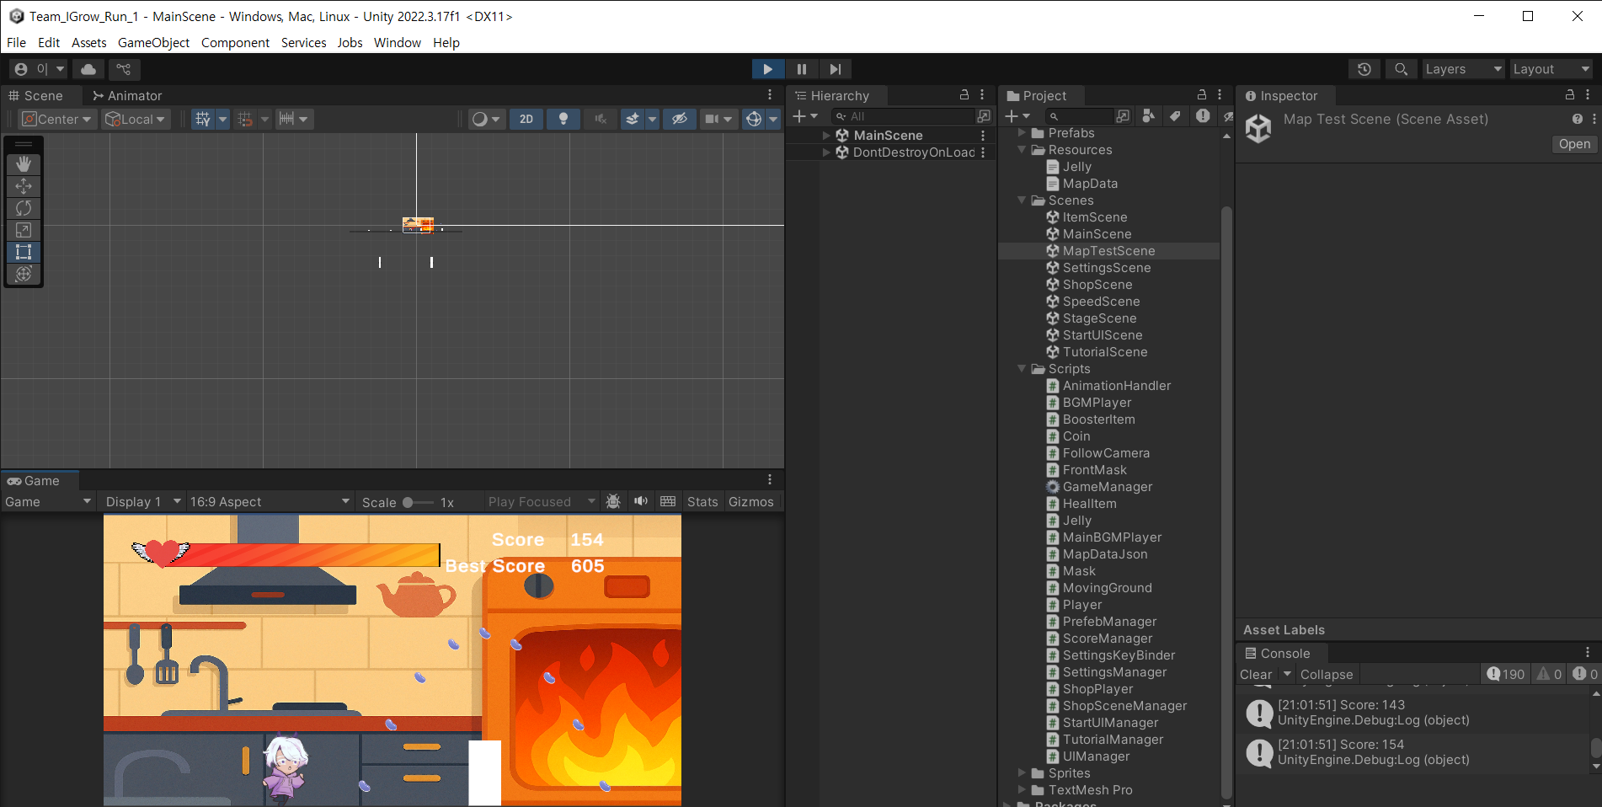Click the Open button in Inspector
This screenshot has width=1602, height=807.
1573,144
